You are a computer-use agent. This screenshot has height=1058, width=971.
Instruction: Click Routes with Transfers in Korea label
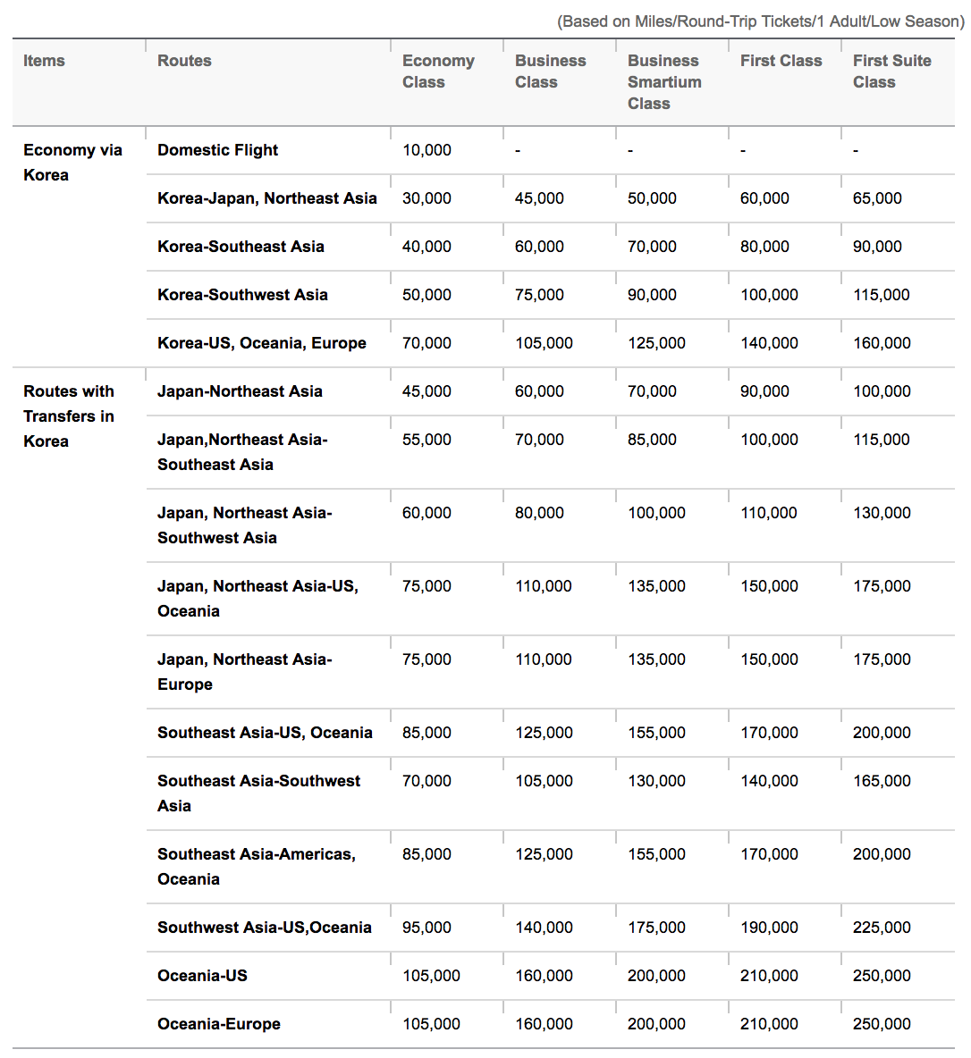click(69, 416)
